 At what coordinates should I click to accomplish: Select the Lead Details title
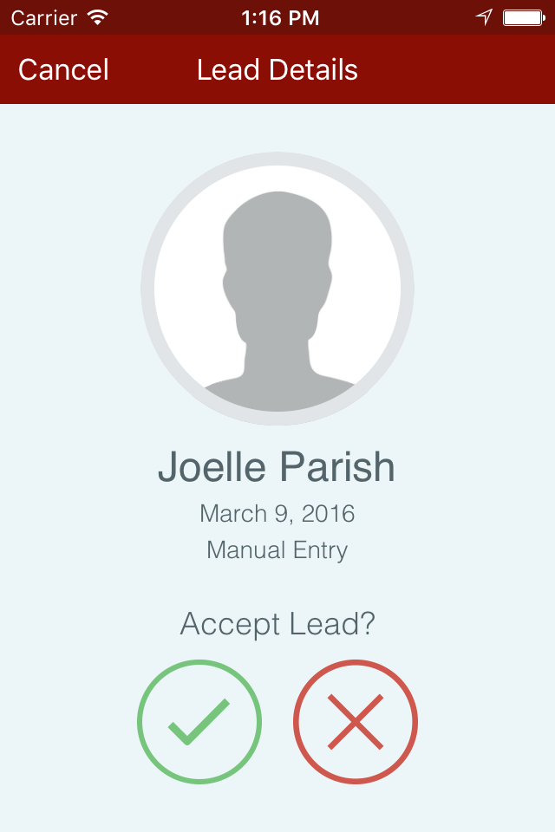277,69
